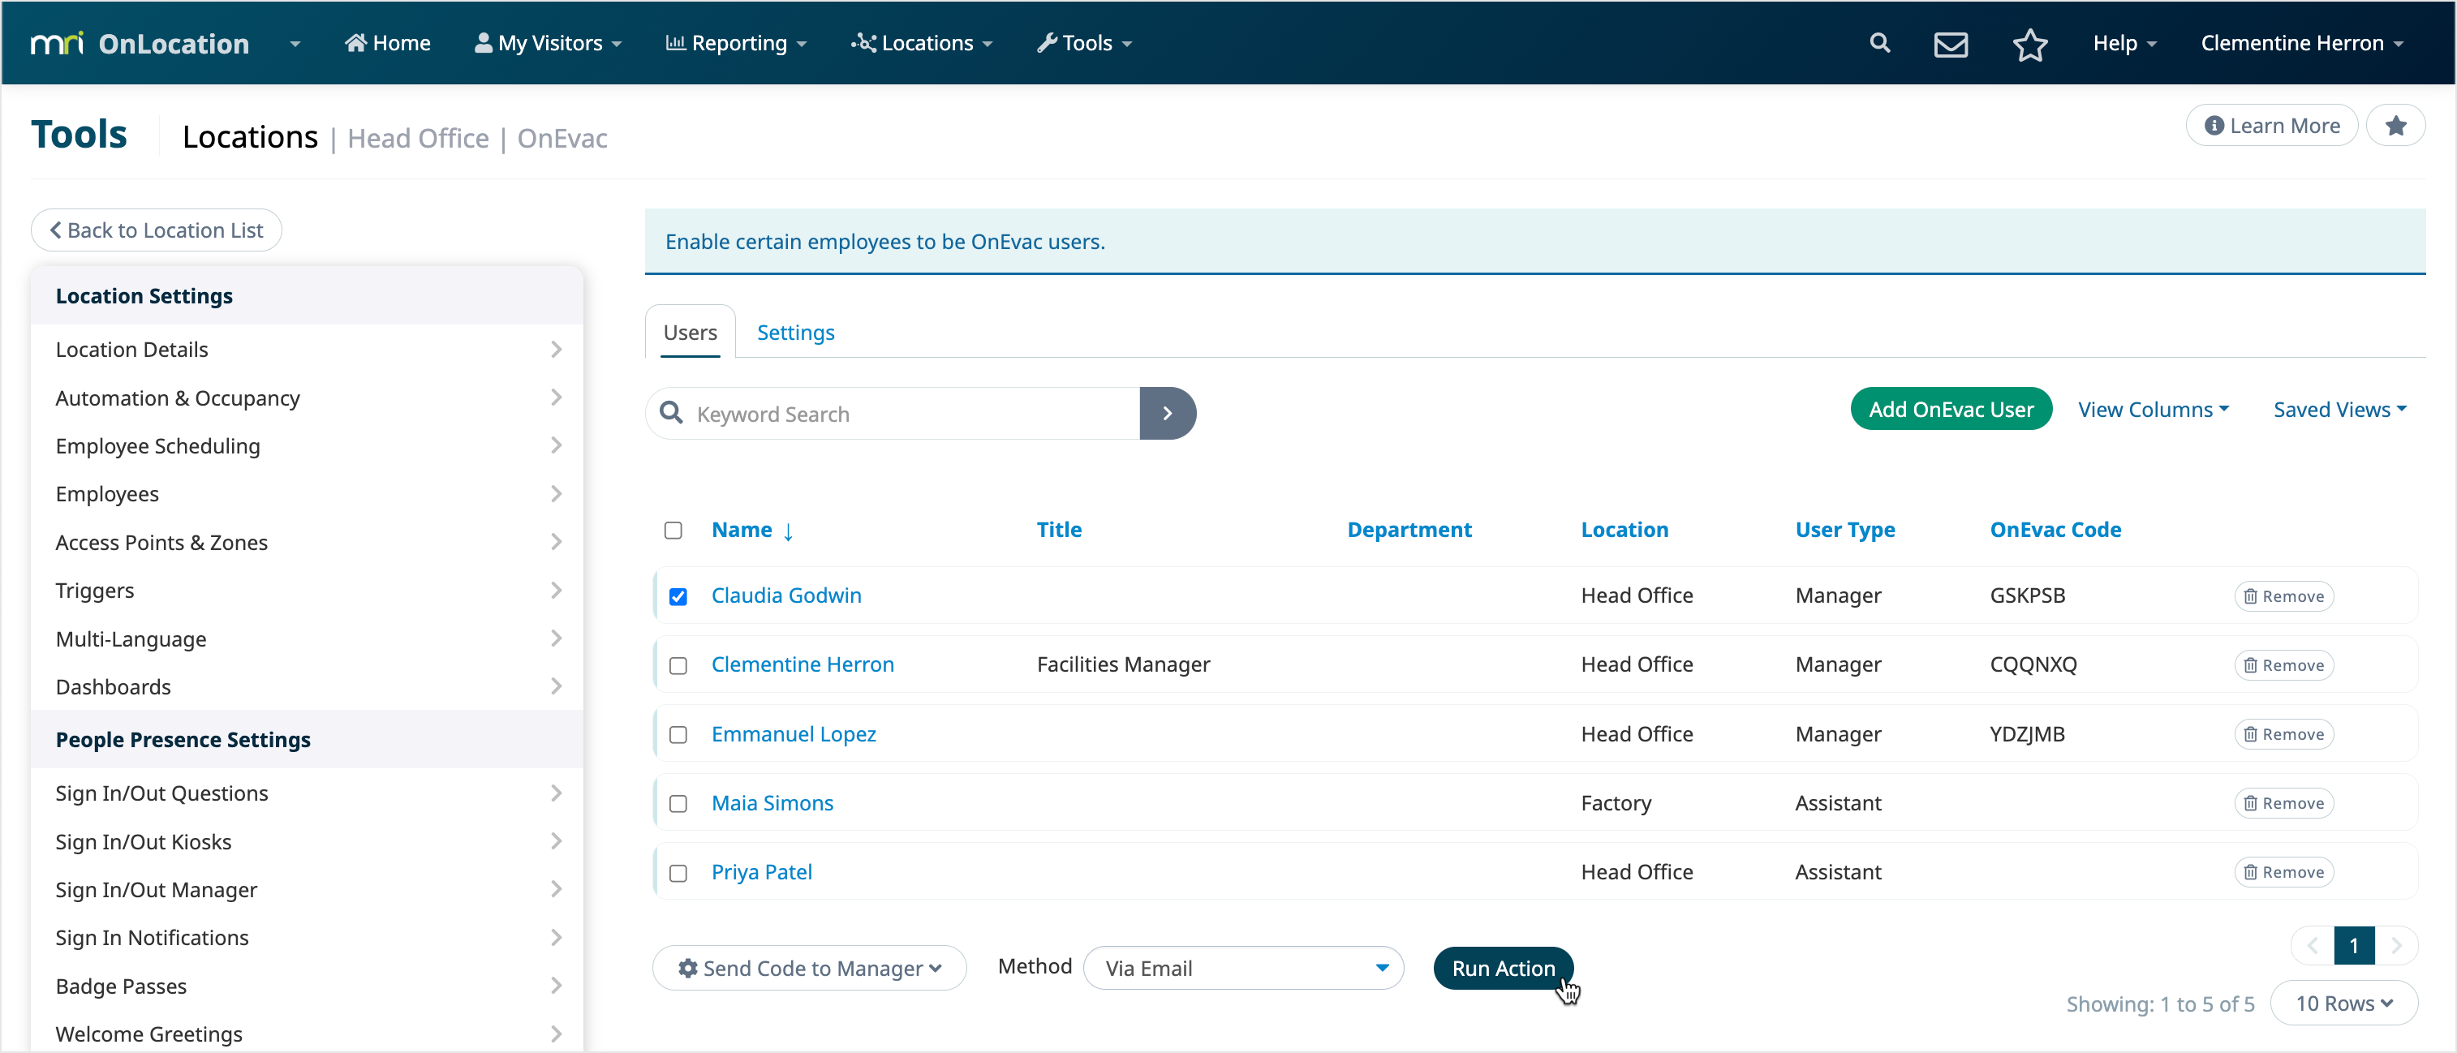
Task: Open Access Points & Zones chevron
Action: point(556,542)
